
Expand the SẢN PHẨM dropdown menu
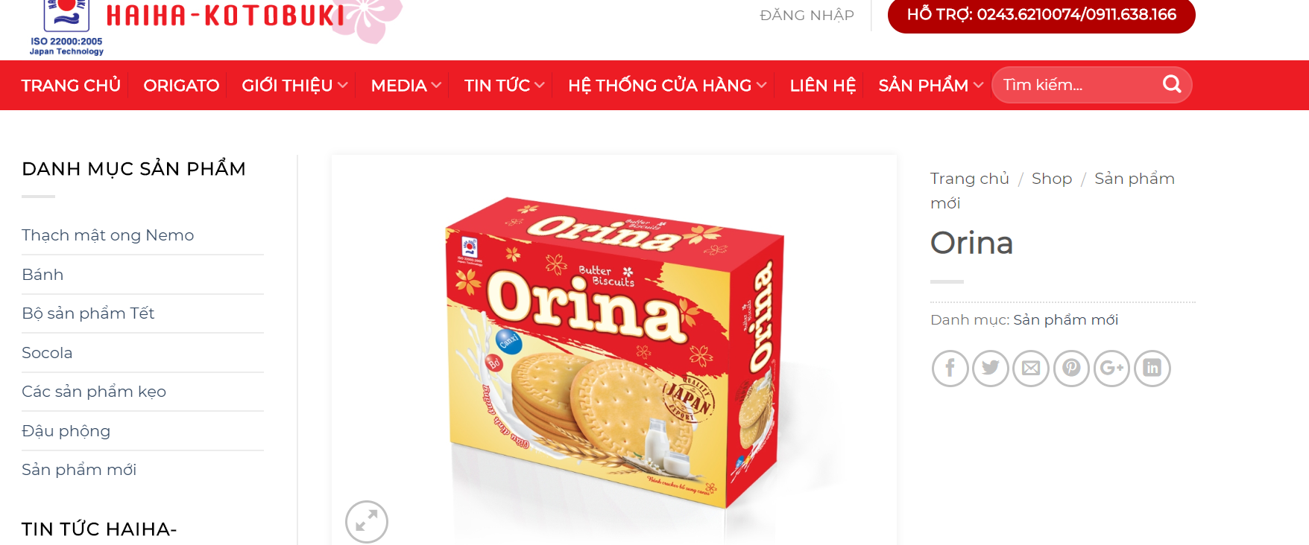[931, 85]
